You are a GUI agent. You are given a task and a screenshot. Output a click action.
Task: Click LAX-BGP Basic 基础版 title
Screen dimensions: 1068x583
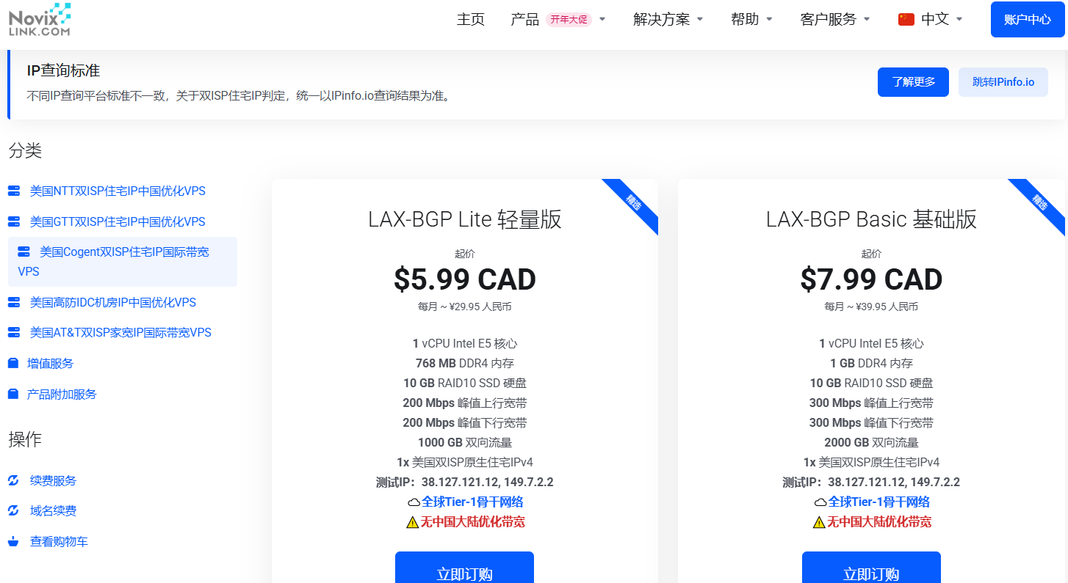(871, 219)
